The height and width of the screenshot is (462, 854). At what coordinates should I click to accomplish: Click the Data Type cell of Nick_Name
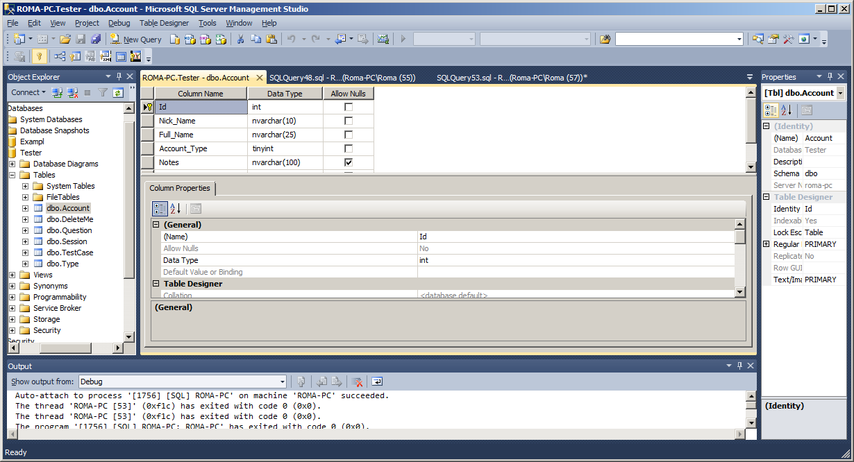coord(285,121)
